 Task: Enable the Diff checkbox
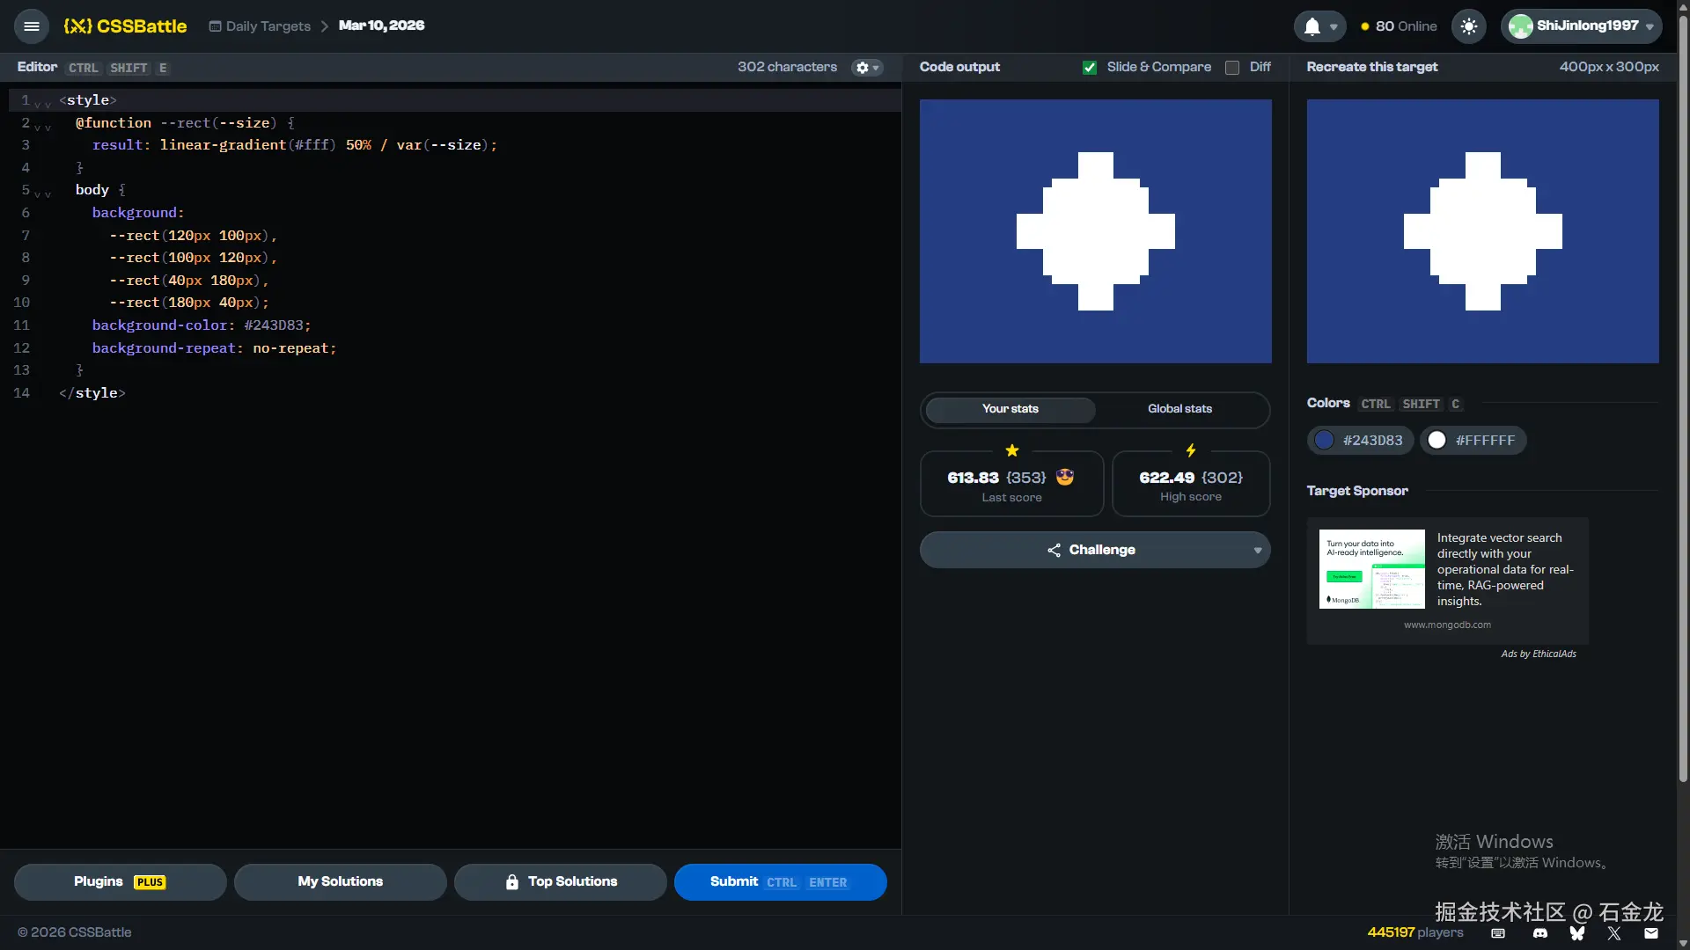click(1232, 68)
